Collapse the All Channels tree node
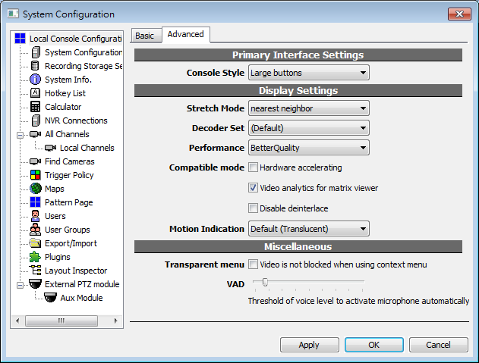Screen dimensions: 479x363 click(20, 135)
